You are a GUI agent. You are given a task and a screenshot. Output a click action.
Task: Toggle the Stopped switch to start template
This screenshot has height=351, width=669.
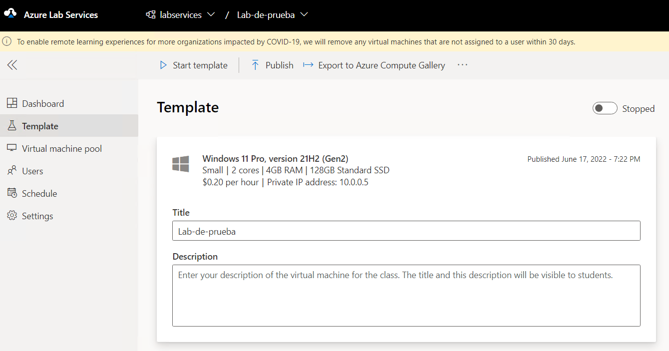605,108
